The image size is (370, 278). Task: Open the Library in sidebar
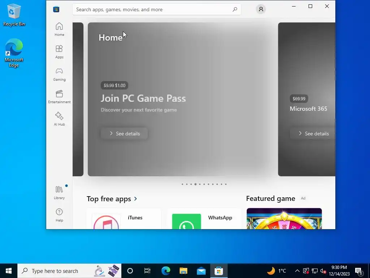click(59, 193)
